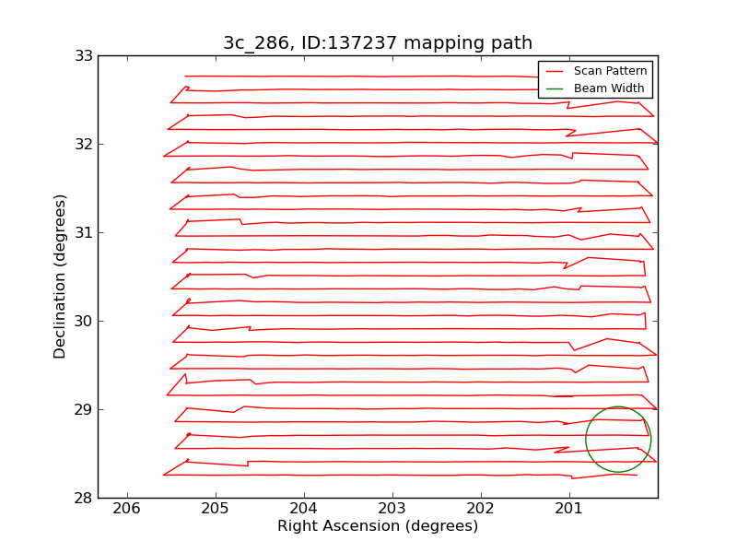Click the x-axis tick label 204
The image size is (737, 553).
tap(304, 509)
